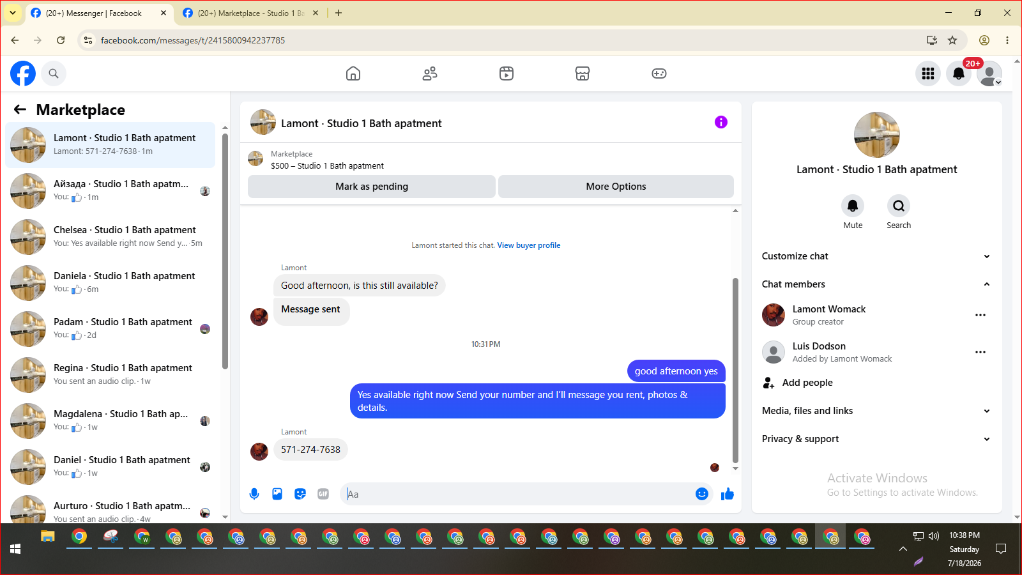Image resolution: width=1022 pixels, height=575 pixels.
Task: Open the Marketplace storefront icon
Action: click(x=583, y=73)
